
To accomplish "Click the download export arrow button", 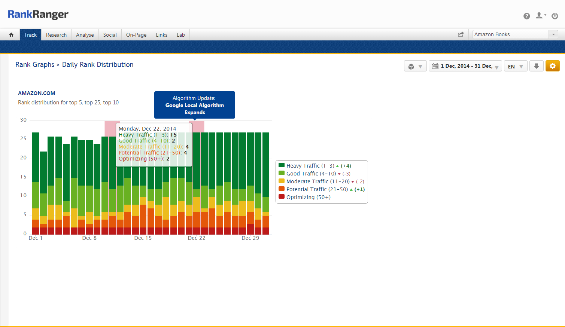I will (x=536, y=66).
